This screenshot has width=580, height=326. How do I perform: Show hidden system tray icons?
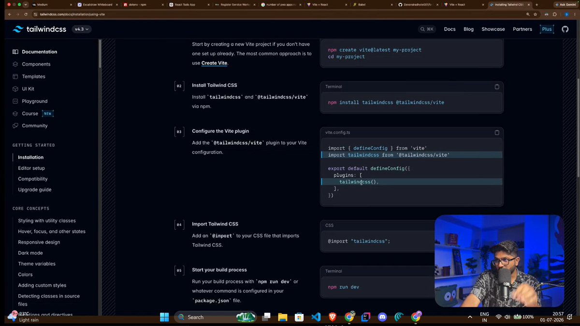[470, 317]
